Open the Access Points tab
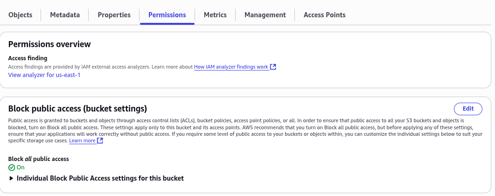The height and width of the screenshot is (196, 495). (324, 15)
